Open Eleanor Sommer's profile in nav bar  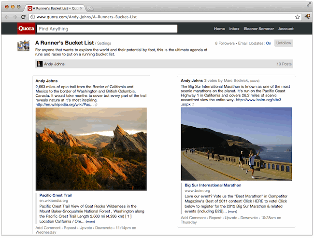259,29
